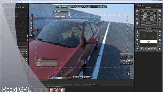Click the stepper beside the 25.000 value
Image resolution: width=163 pixels, height=92 pixels.
coord(27,51)
